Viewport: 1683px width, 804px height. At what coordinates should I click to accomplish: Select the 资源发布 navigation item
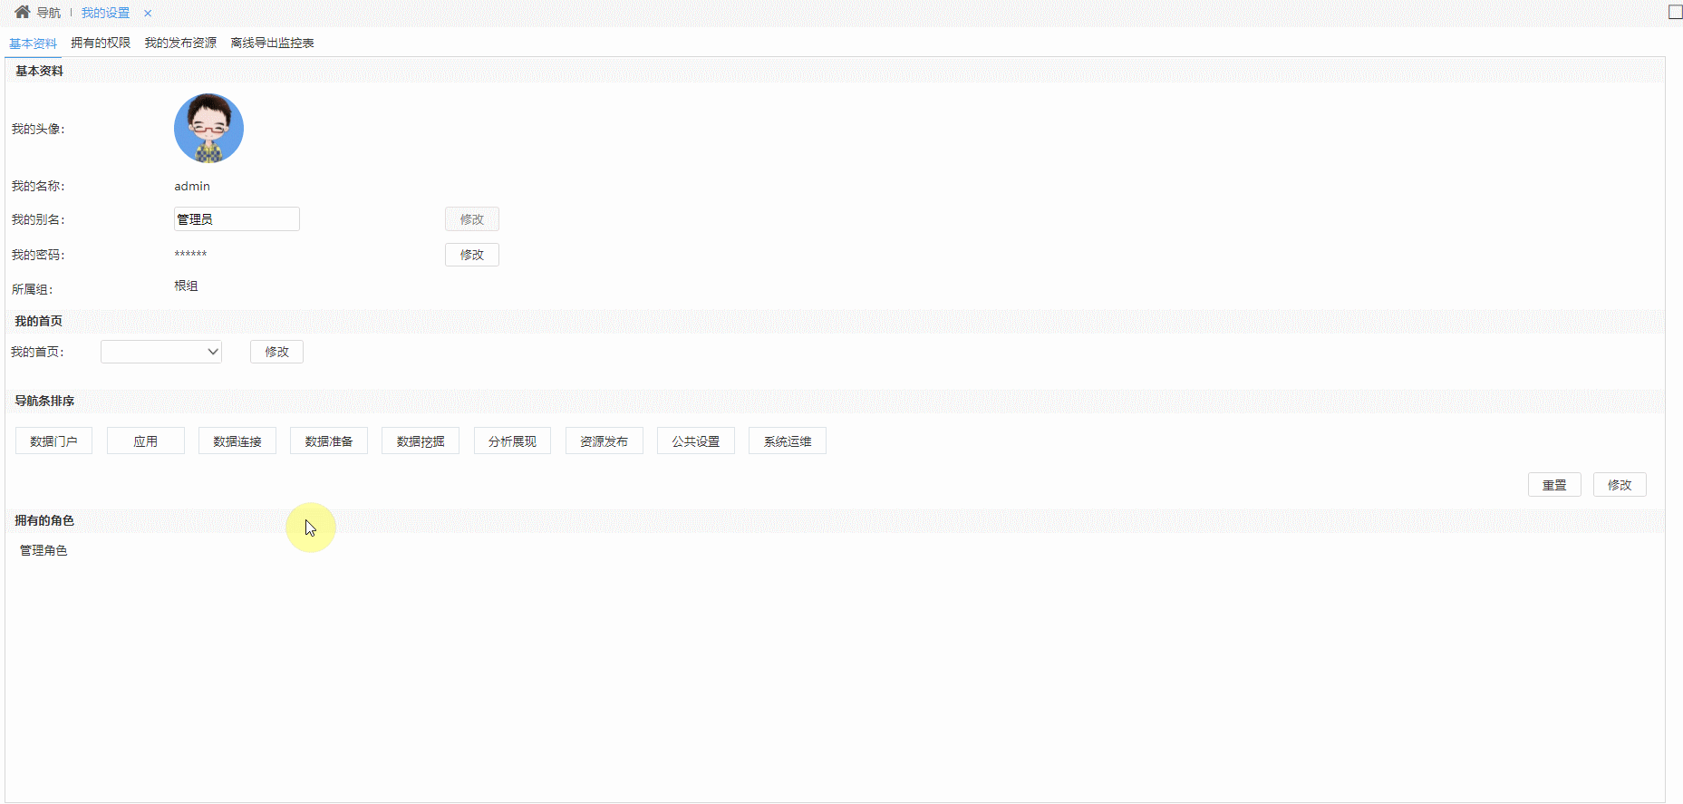604,441
